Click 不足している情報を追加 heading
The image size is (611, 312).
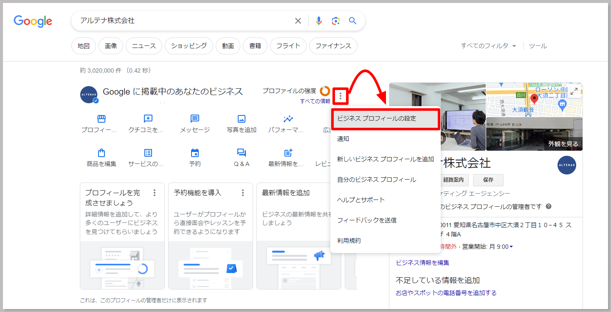click(x=438, y=280)
